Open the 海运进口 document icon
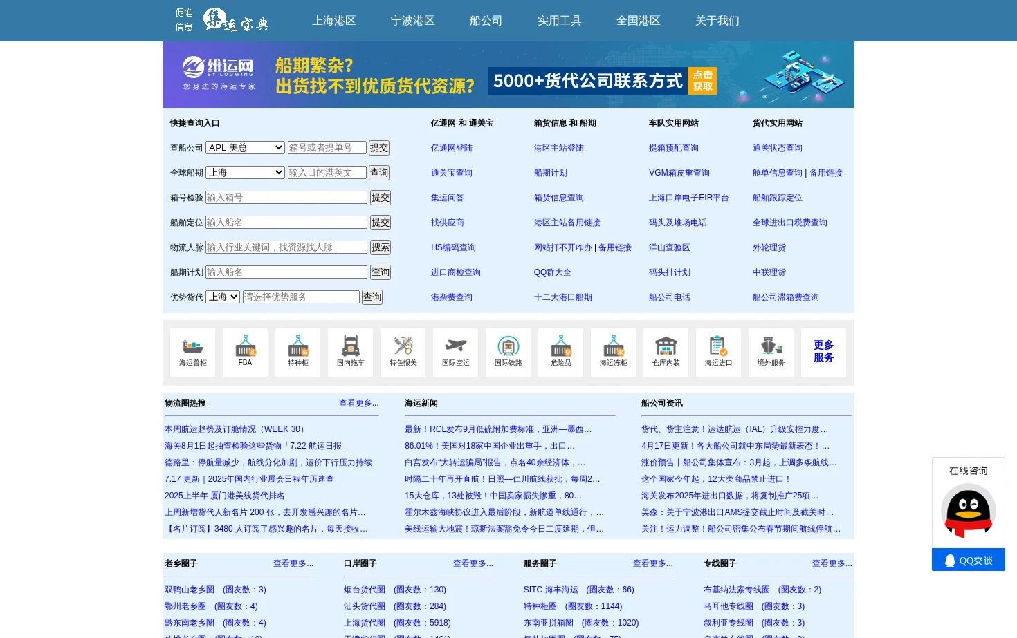The image size is (1017, 638). pos(718,353)
